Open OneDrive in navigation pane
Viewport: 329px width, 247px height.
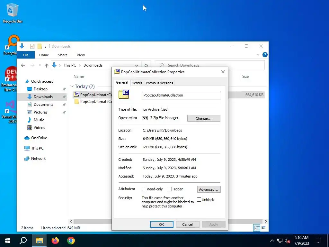[x=39, y=138]
